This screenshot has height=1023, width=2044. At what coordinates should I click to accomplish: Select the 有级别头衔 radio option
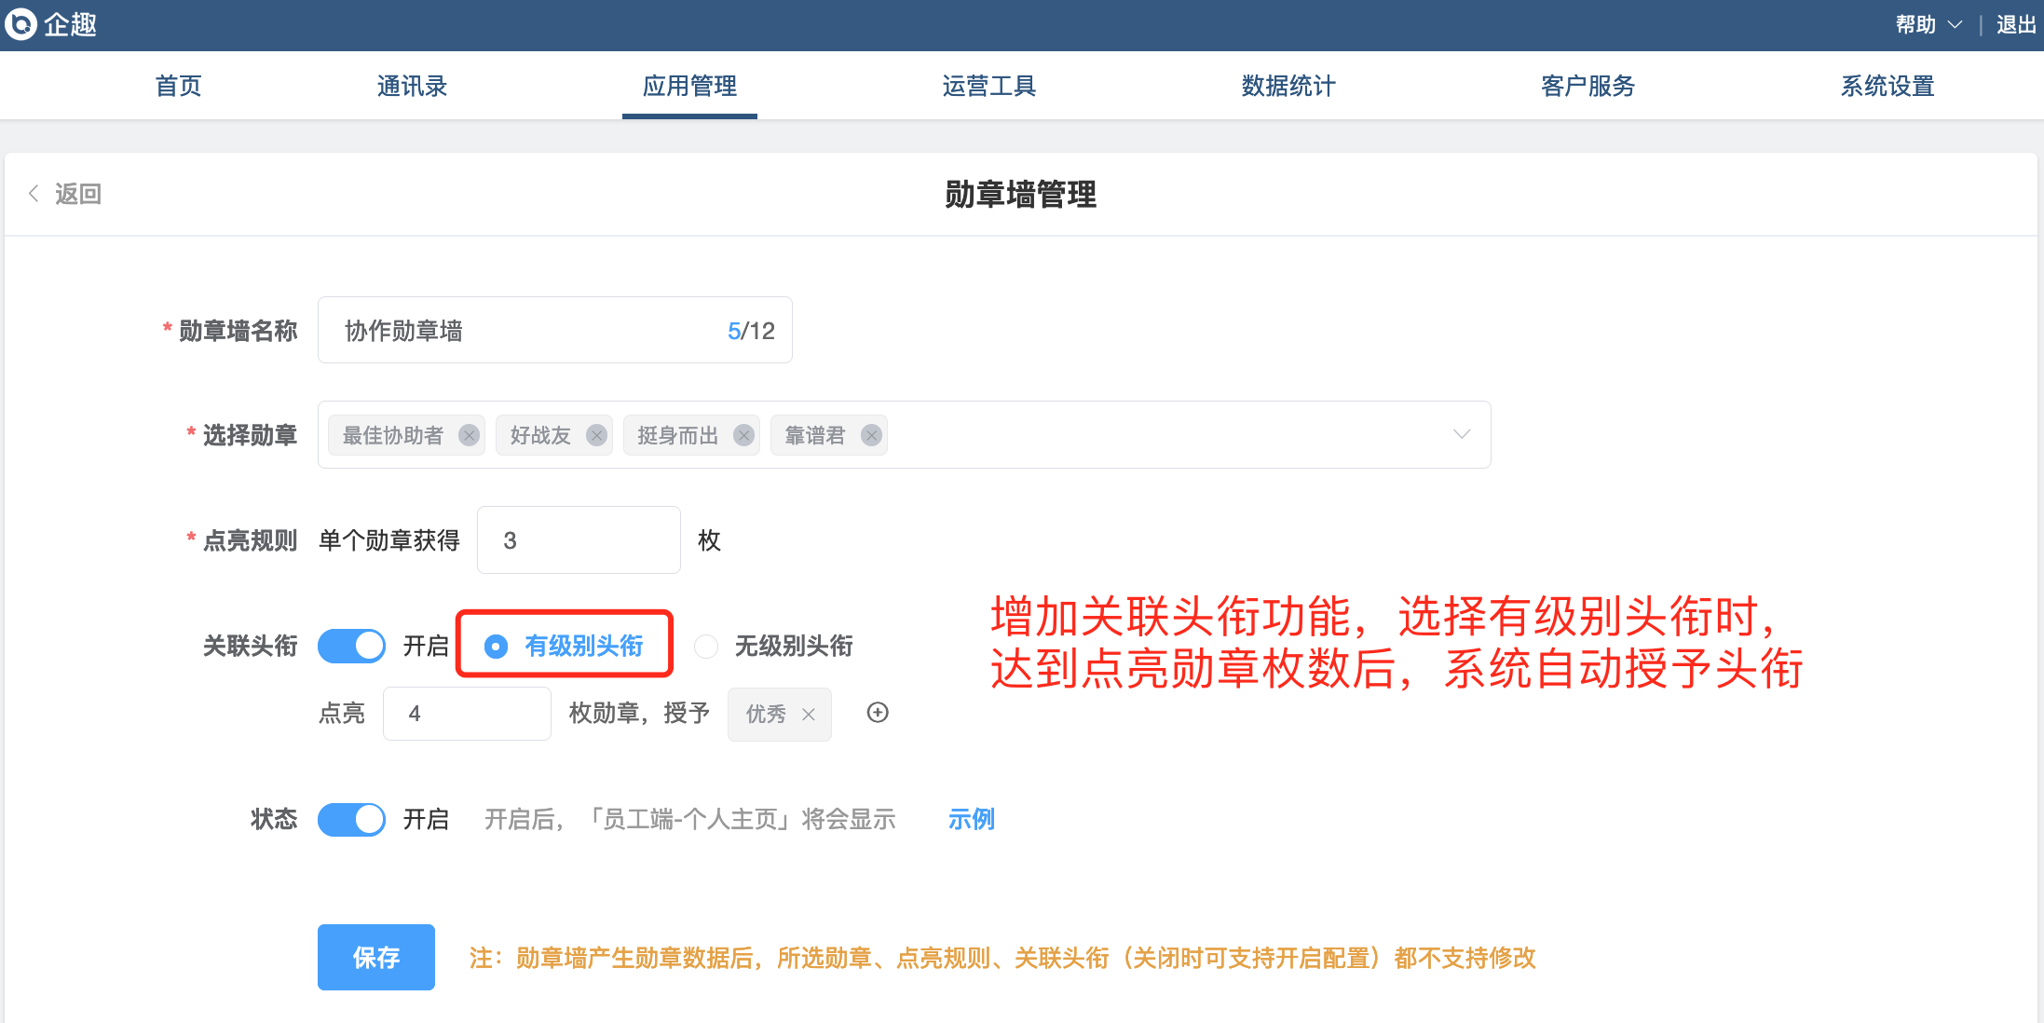pyautogui.click(x=497, y=646)
